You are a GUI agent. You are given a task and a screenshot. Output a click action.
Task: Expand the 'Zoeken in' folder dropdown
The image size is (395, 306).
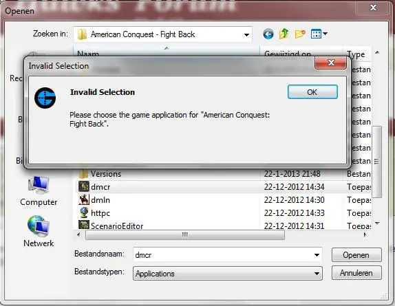pyautogui.click(x=246, y=35)
